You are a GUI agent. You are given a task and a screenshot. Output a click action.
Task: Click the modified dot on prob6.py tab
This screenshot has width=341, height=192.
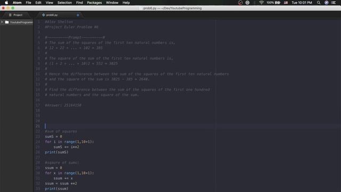[x=78, y=15]
